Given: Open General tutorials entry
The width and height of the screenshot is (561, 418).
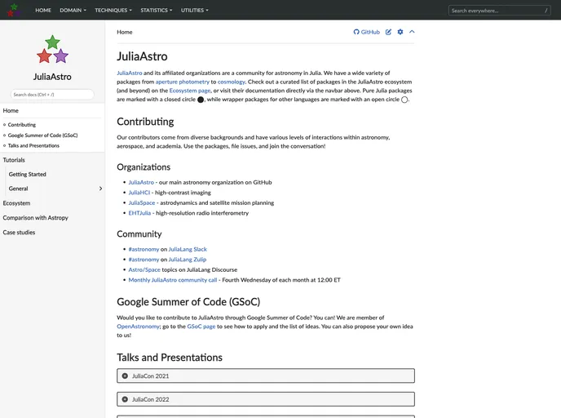Looking at the screenshot, I should pyautogui.click(x=18, y=189).
